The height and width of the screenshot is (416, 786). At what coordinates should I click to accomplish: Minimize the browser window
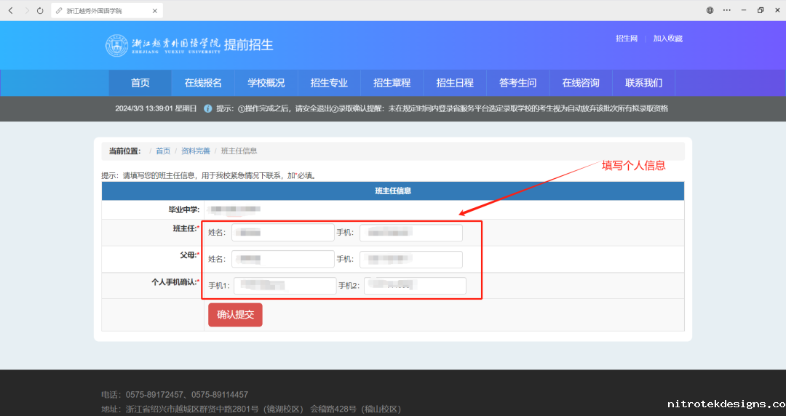tap(744, 10)
